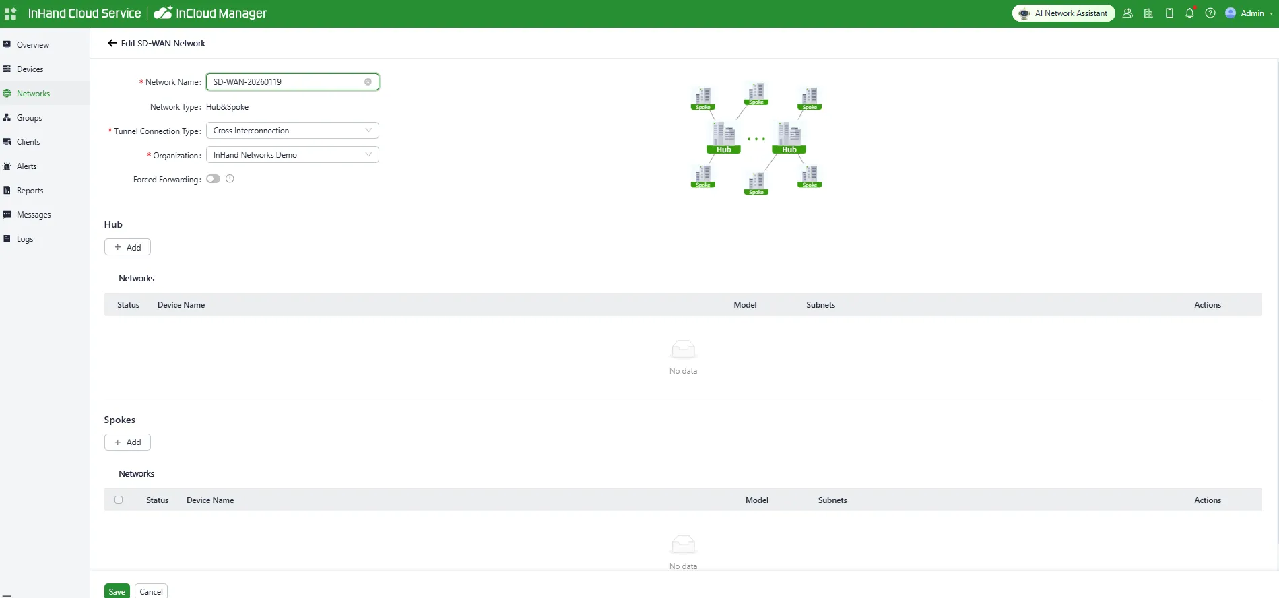This screenshot has width=1279, height=598.
Task: Click the Hub&Spoke network type value
Action: tap(227, 107)
